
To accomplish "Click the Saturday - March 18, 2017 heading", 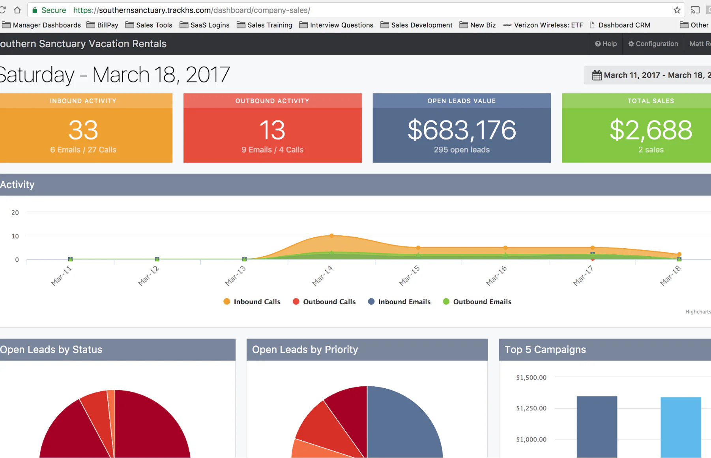I will pyautogui.click(x=115, y=75).
